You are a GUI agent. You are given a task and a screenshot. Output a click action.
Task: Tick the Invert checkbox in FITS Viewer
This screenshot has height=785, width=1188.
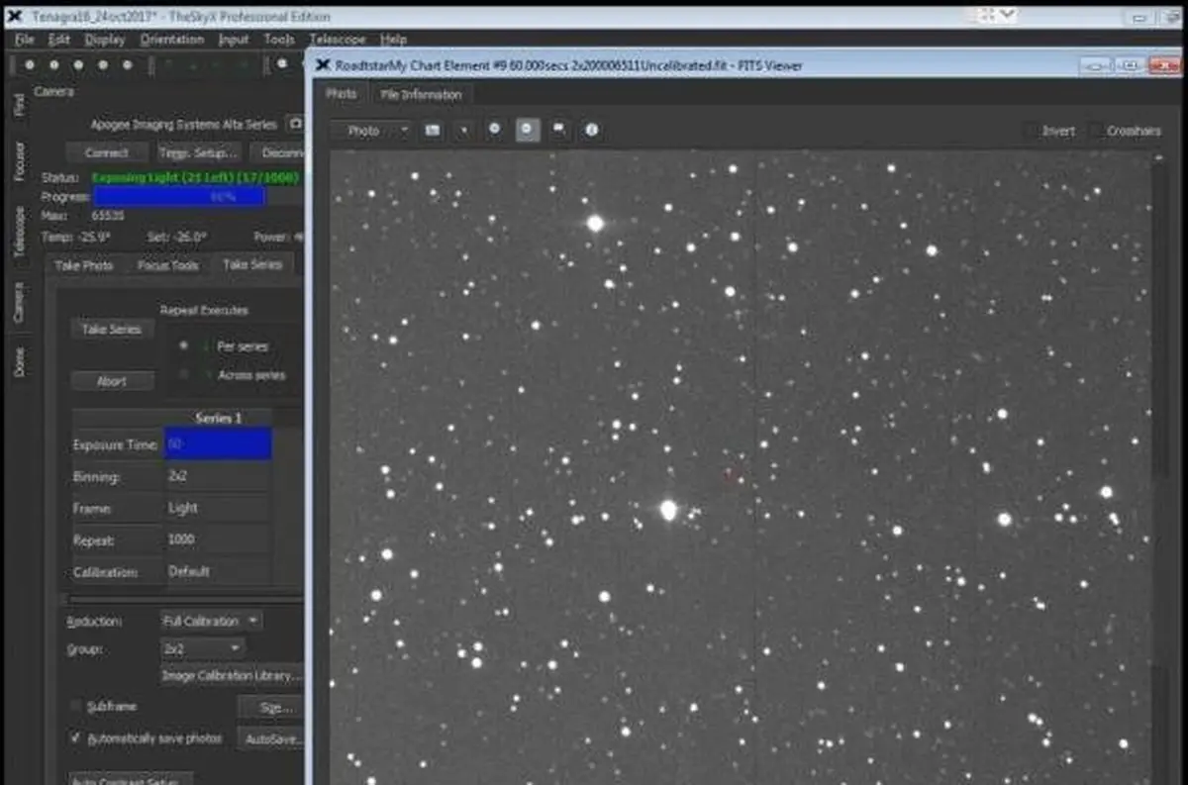1032,131
